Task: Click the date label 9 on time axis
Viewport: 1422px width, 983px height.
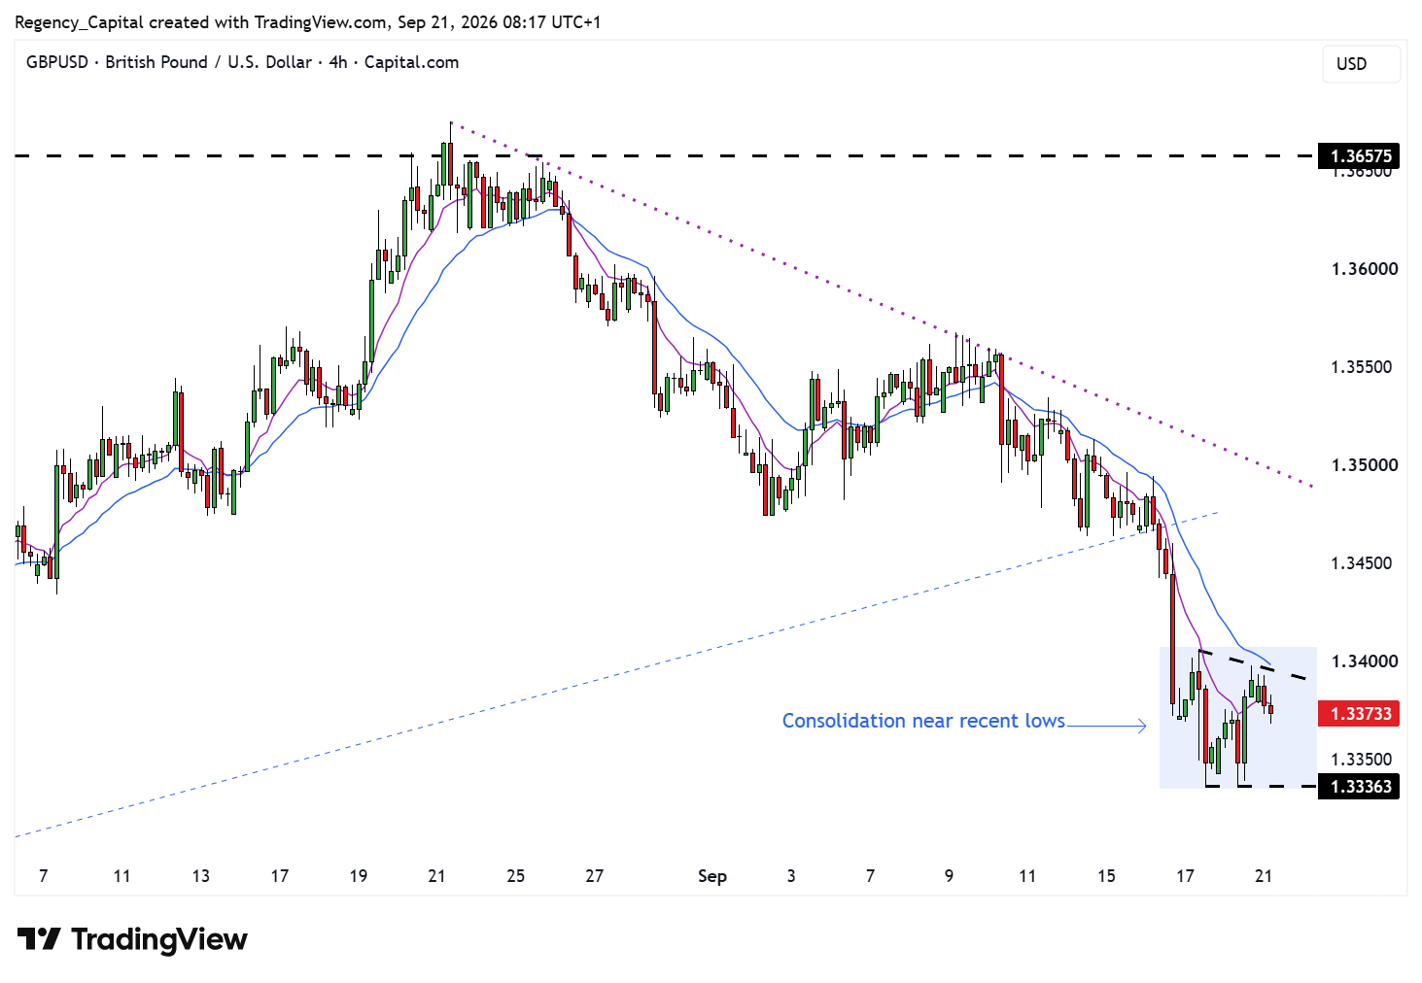Action: coord(949,876)
